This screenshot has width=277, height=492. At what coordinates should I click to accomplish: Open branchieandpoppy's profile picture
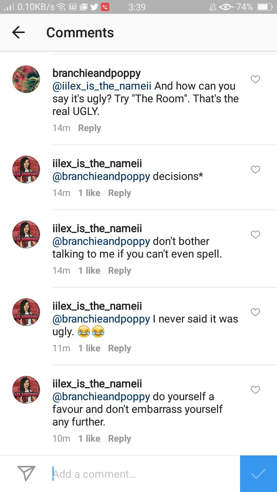pyautogui.click(x=26, y=79)
